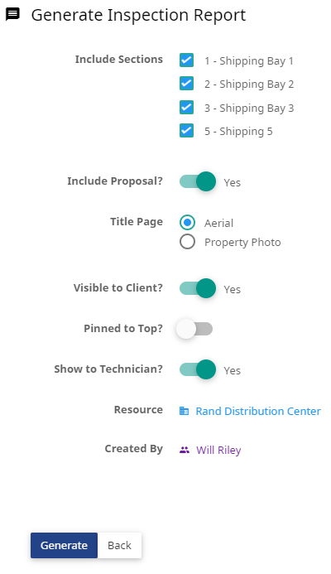Screen dimensions: 331x574
Task: Click the Include Sections field label
Action: tap(119, 60)
